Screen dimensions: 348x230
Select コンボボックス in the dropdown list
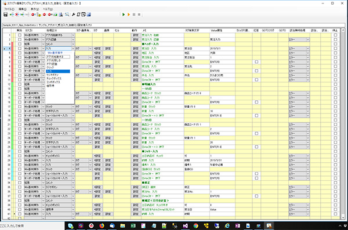[53, 82]
